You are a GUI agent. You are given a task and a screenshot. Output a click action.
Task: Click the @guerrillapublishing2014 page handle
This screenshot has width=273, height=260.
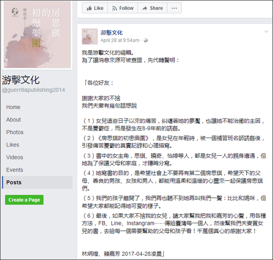point(33,90)
